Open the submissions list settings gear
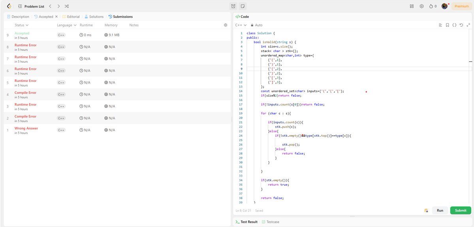 (x=226, y=24)
